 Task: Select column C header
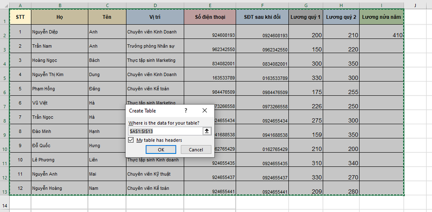pyautogui.click(x=107, y=5)
